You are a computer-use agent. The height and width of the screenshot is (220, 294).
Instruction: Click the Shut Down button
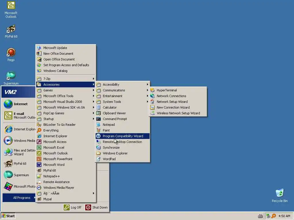pyautogui.click(x=96, y=207)
